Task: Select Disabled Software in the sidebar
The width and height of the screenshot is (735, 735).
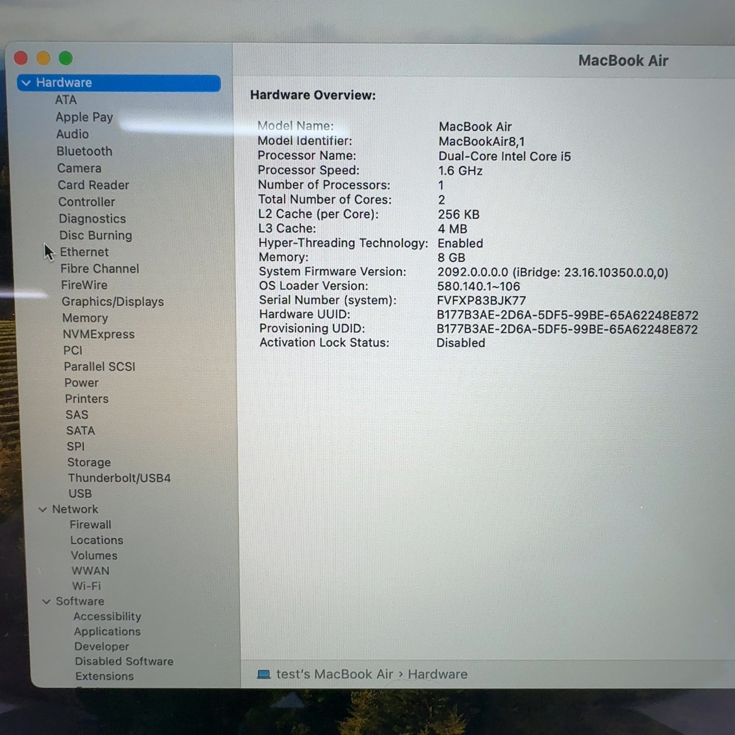Action: pos(124,661)
